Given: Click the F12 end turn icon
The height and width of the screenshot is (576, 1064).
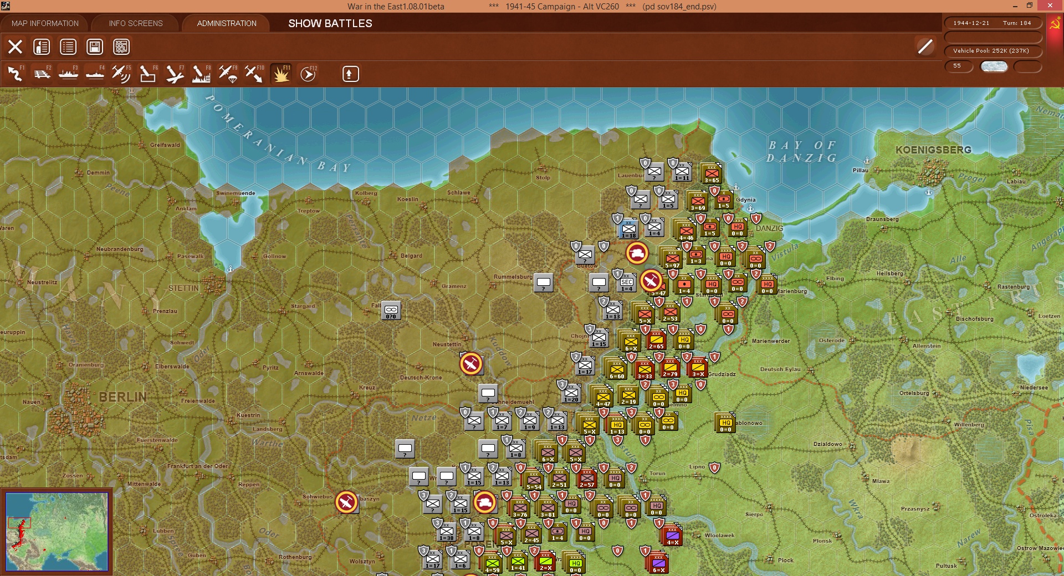Looking at the screenshot, I should click(x=308, y=74).
